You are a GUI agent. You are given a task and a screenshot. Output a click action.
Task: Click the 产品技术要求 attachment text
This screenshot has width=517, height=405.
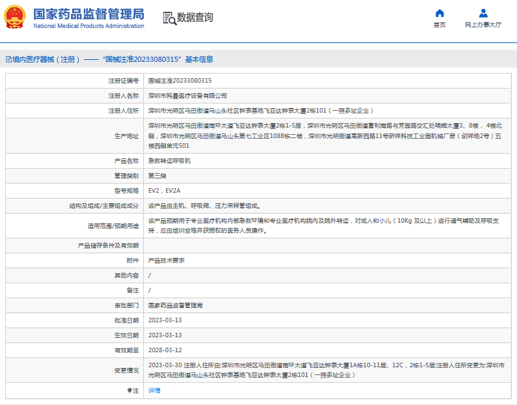pos(166,260)
